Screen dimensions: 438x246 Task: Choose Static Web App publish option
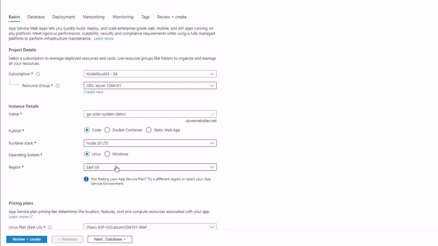point(149,130)
